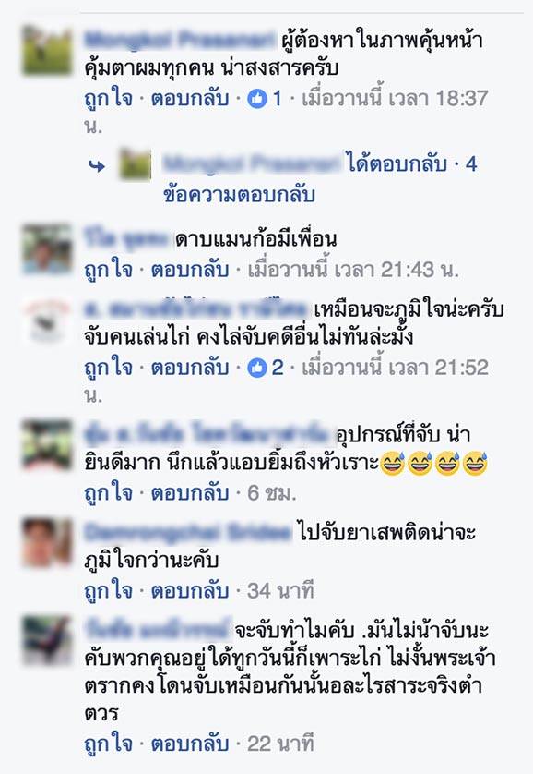533x774 pixels.
Task: Like the 'ดาบแมนก้อมีเพื่อน' comment
Action: pos(109,271)
